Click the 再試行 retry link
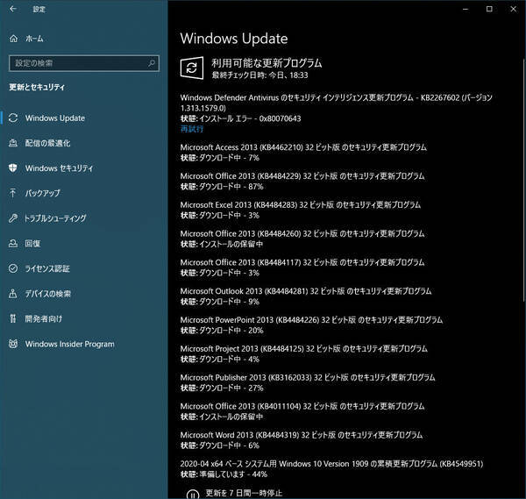The height and width of the screenshot is (499, 526). click(192, 129)
